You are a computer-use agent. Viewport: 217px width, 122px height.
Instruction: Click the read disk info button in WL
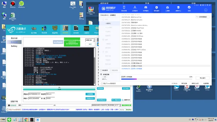click(x=101, y=100)
